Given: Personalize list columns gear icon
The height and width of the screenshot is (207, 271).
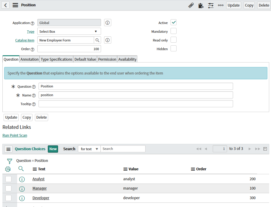Looking at the screenshot, I should (8, 169).
